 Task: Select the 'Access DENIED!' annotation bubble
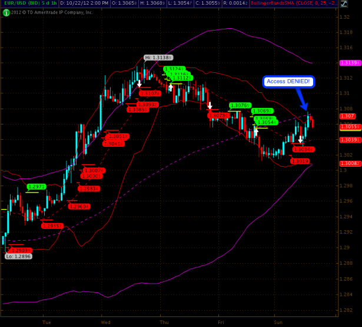(288, 81)
